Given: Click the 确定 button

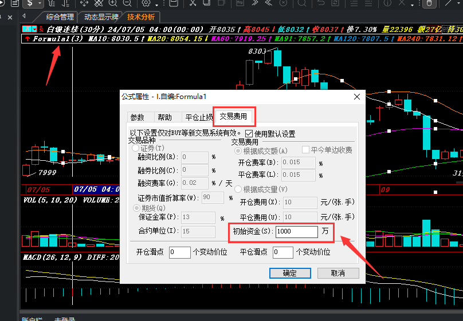Looking at the screenshot, I should (290, 273).
